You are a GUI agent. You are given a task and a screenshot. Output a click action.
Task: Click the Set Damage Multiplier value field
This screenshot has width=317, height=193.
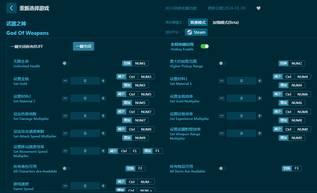point(85,116)
